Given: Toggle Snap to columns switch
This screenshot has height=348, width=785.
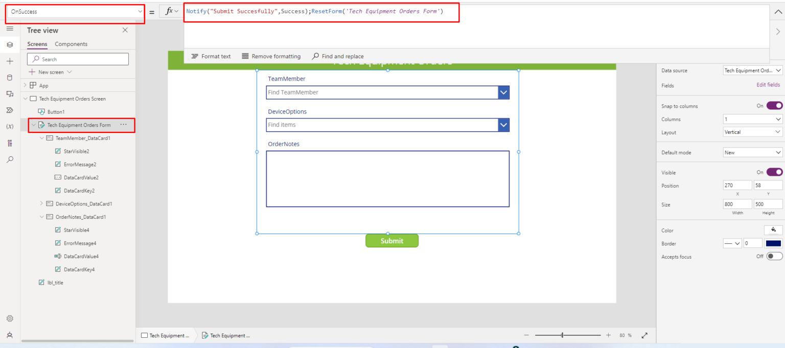Looking at the screenshot, I should 774,106.
